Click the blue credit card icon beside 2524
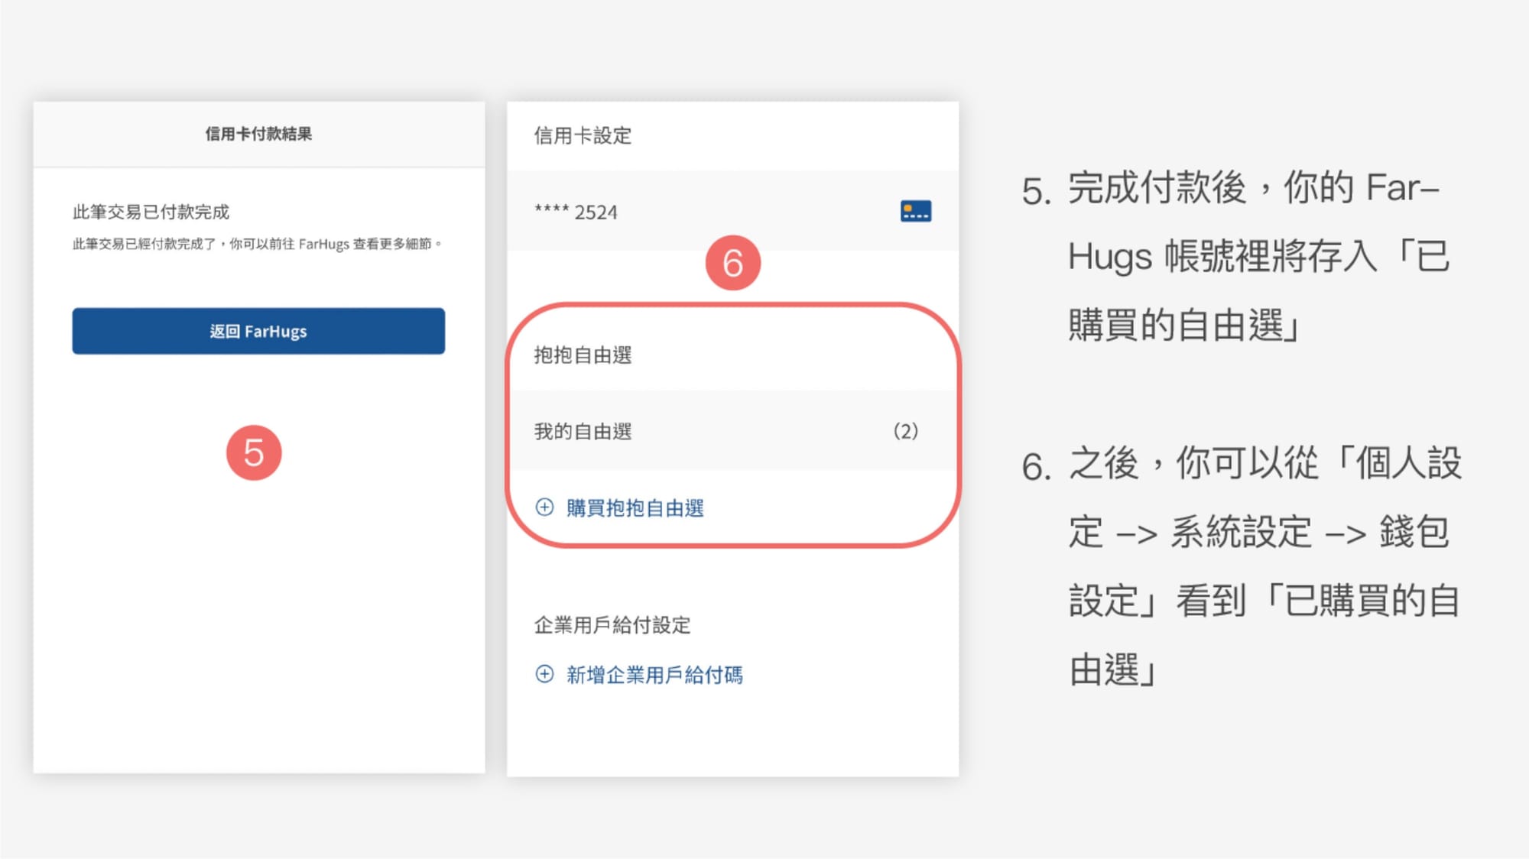This screenshot has width=1529, height=859. (x=914, y=211)
